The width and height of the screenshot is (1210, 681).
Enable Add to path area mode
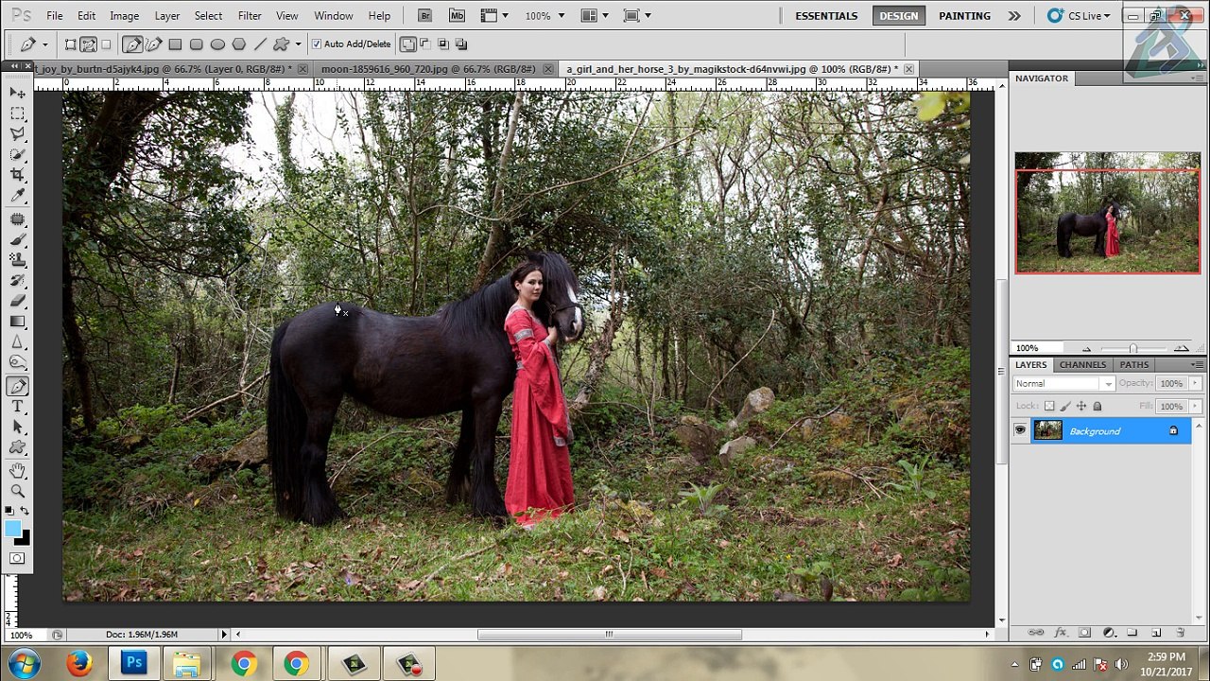(x=408, y=44)
